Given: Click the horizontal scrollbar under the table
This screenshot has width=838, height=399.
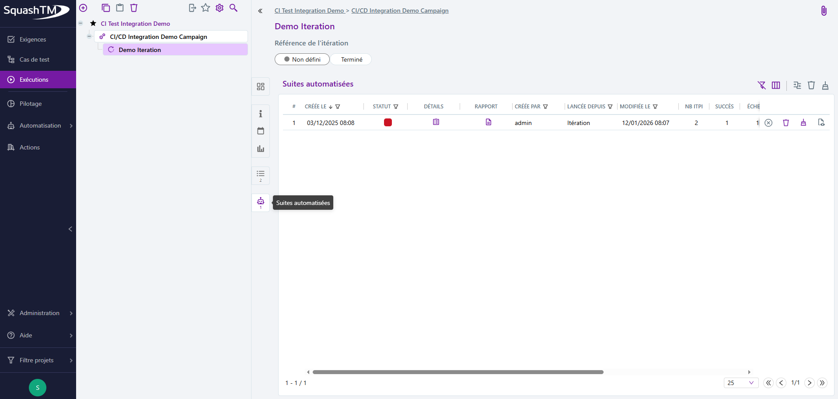Looking at the screenshot, I should point(458,372).
